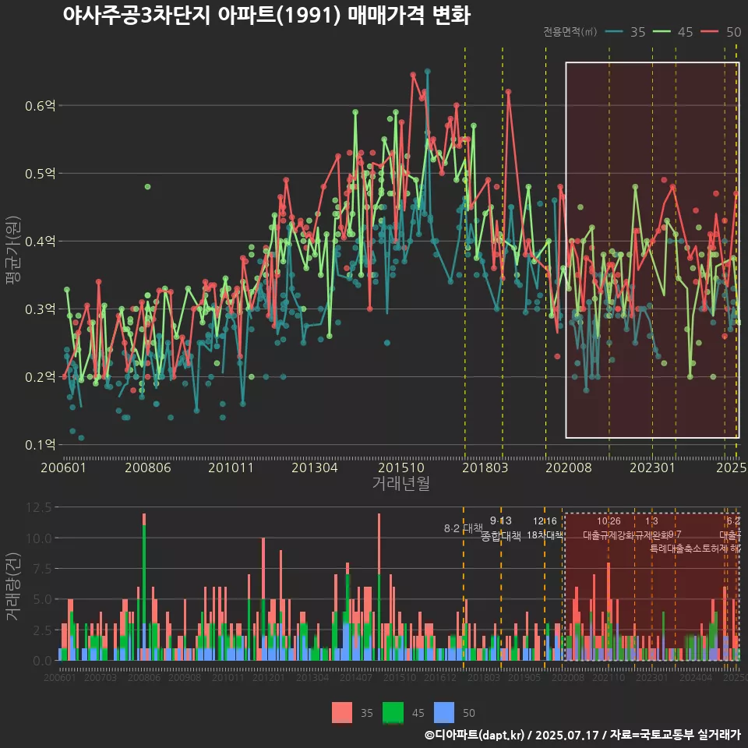Click the 특례대출축소 annotation text
The height and width of the screenshot is (748, 748).
tap(673, 549)
